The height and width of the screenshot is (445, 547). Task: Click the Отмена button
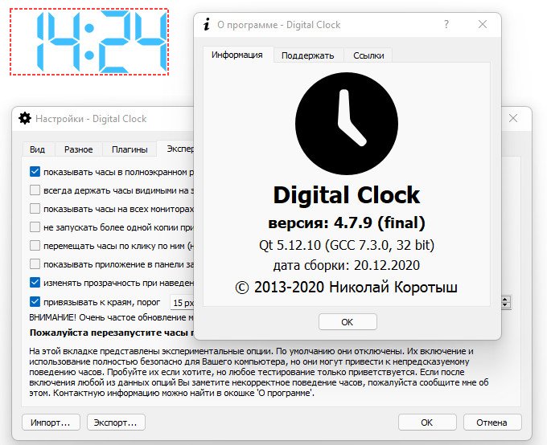(492, 423)
